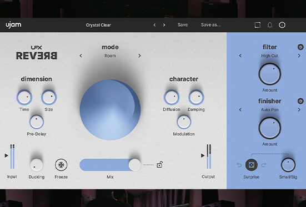Click the filter Amount knob
This screenshot has height=207, width=306.
point(270,74)
